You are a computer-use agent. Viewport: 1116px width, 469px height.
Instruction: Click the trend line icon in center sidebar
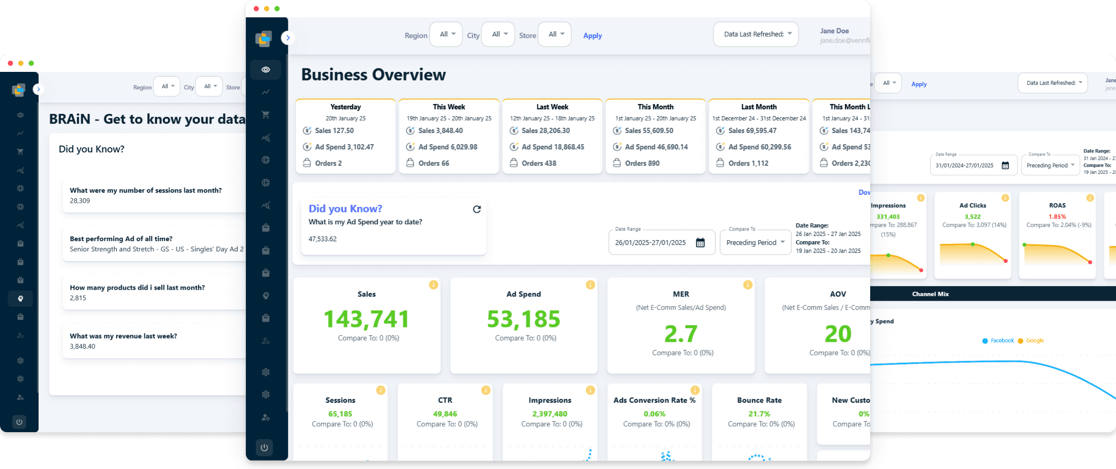[x=266, y=92]
